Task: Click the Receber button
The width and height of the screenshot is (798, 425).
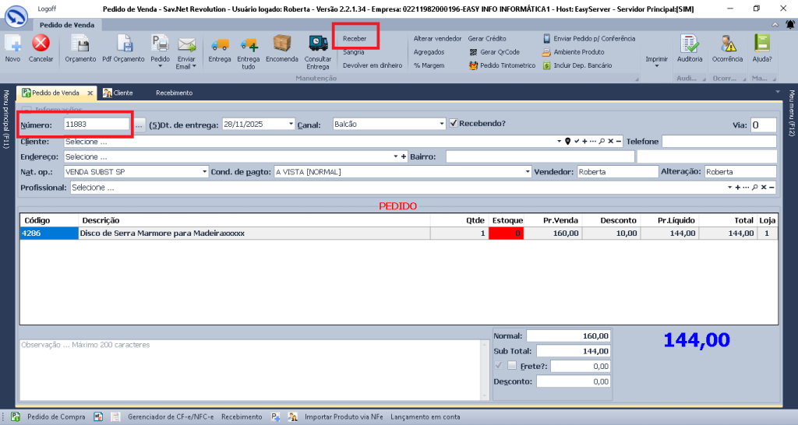Action: coord(355,38)
